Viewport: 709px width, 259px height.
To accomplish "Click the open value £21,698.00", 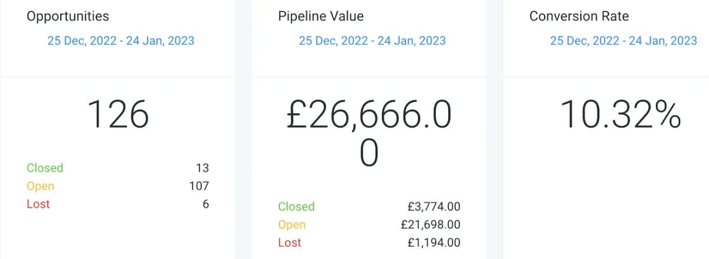I will point(431,225).
